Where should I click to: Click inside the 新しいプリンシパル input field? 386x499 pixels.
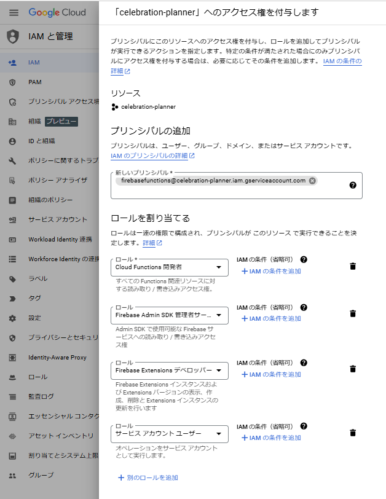click(237, 186)
